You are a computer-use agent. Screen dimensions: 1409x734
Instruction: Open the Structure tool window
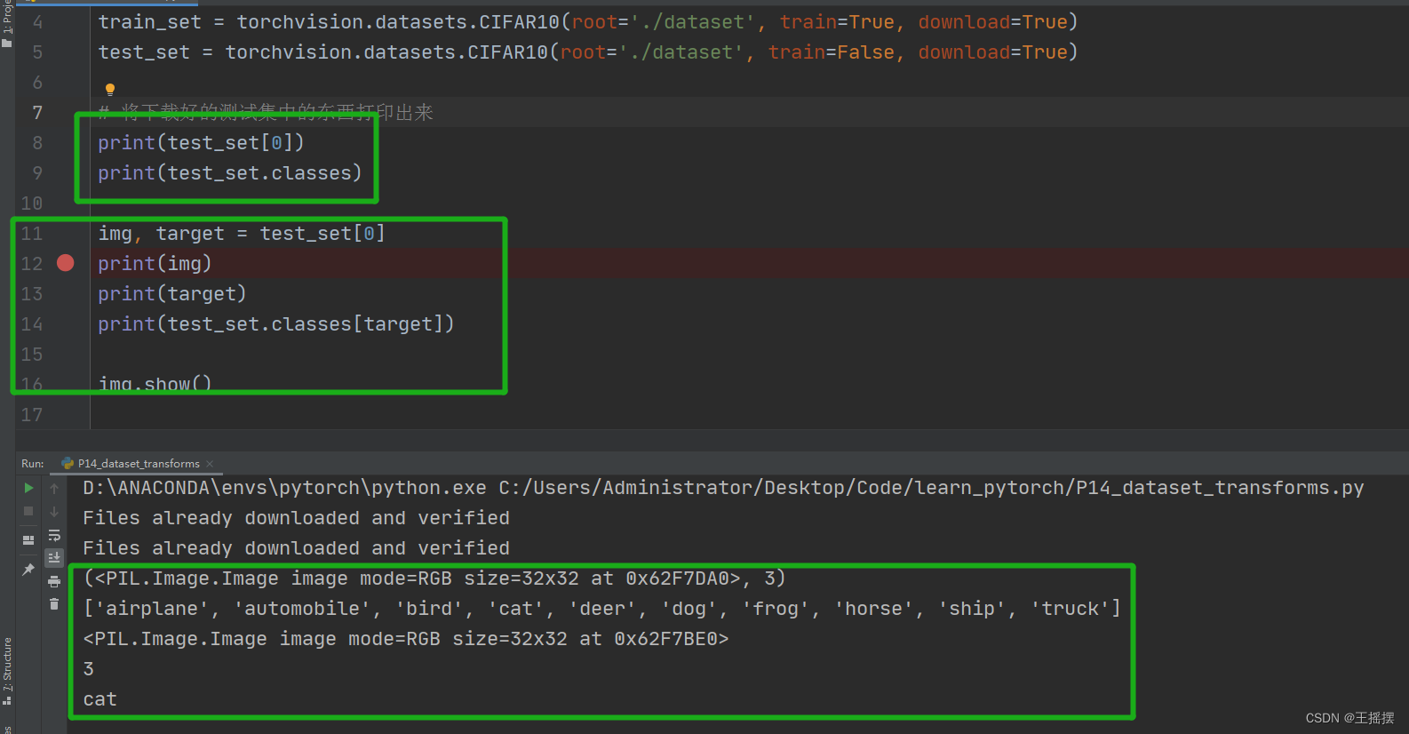point(7,671)
